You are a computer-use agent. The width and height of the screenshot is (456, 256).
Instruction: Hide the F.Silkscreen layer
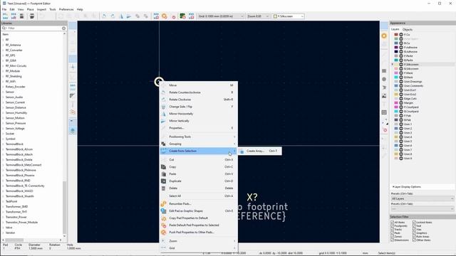[401, 65]
